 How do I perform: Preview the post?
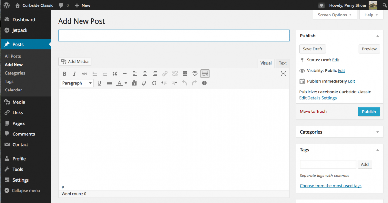pos(369,49)
